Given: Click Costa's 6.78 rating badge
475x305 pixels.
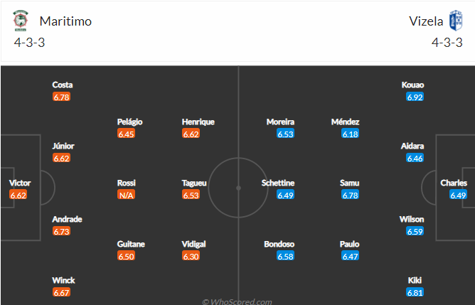Looking at the screenshot, I should click(61, 97).
